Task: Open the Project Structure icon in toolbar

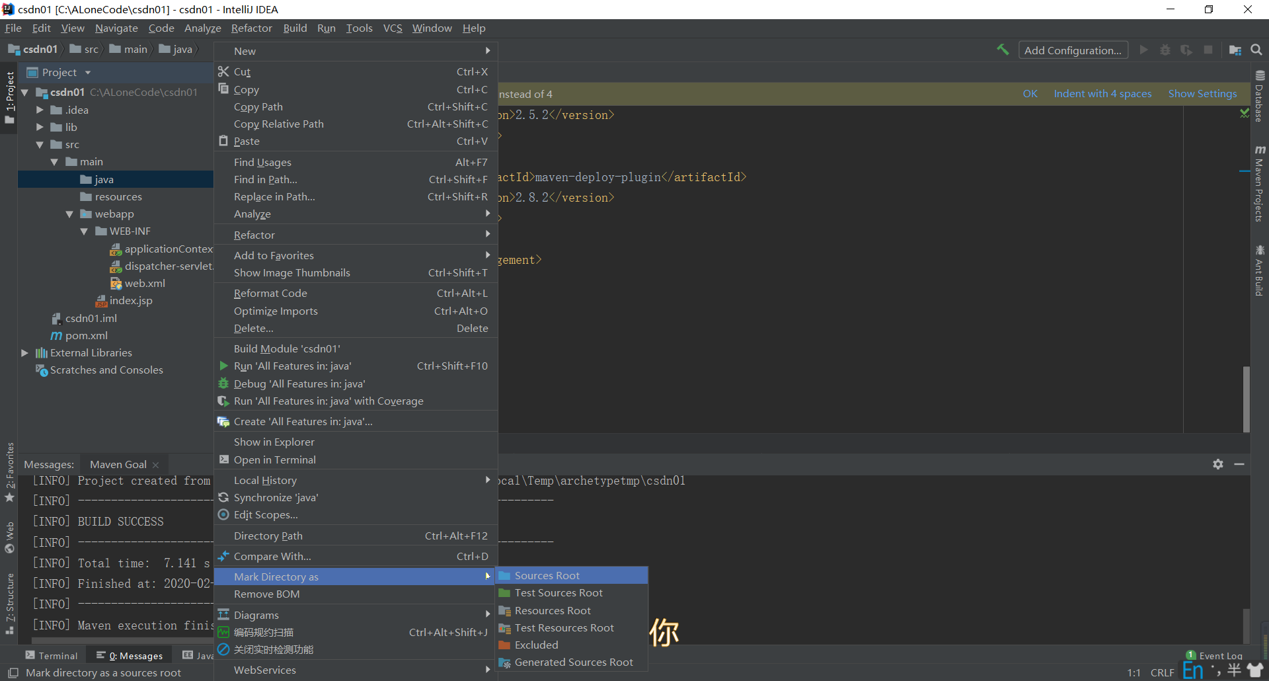Action: 1235,50
